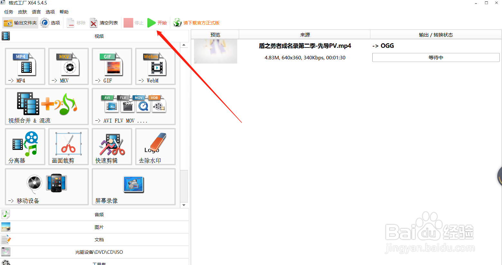Collapse the 视频 category header
This screenshot has width=502, height=265.
(94, 36)
